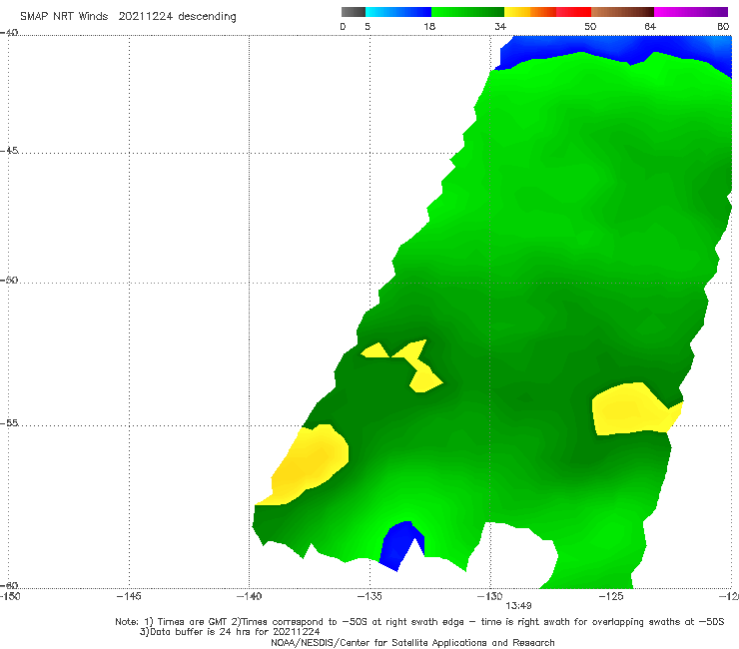This screenshot has height=649, width=739.
Task: Pick the green segment of the color bar
Action: click(x=467, y=12)
